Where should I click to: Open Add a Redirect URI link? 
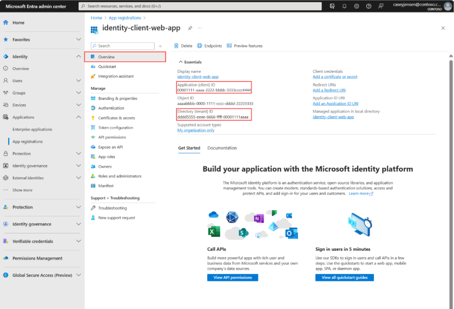(x=329, y=90)
